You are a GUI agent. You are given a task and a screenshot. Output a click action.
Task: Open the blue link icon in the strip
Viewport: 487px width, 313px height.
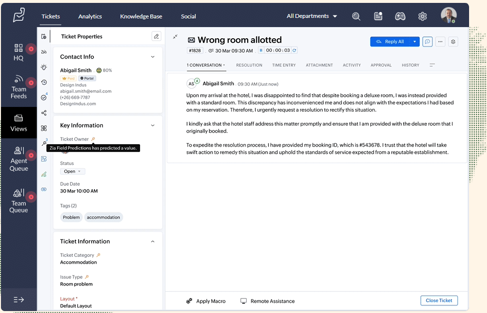[44, 189]
